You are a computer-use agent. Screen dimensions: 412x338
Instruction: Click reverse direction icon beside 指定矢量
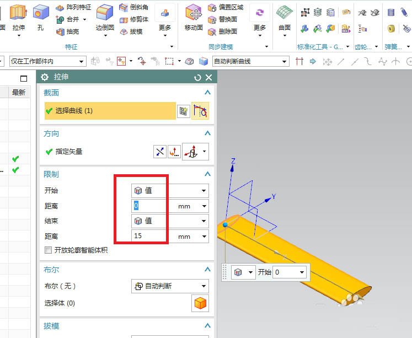point(160,152)
